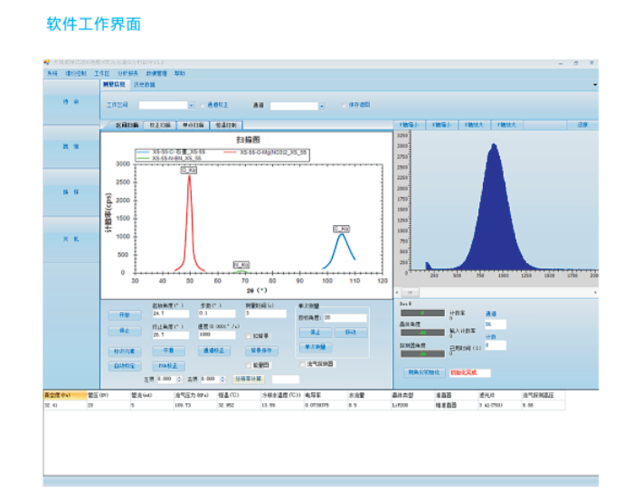Select the 校正扫描 sub-tab
This screenshot has height=498, width=633.
point(160,125)
